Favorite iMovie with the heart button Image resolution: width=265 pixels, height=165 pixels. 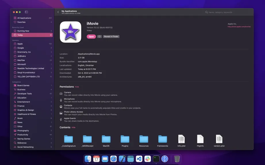click(x=99, y=37)
